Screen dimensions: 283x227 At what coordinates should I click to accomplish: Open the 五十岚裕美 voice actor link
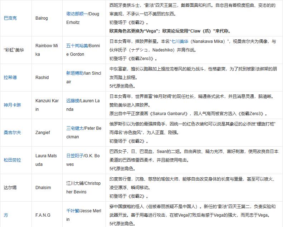pos(77,46)
